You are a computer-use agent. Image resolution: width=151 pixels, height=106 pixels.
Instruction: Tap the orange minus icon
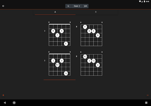[x=148, y=95]
